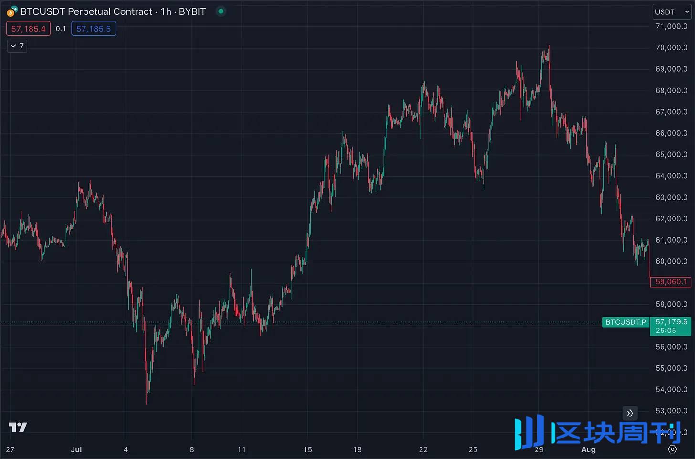Click the Jul label on time axis
Image resolution: width=695 pixels, height=459 pixels.
(76, 449)
